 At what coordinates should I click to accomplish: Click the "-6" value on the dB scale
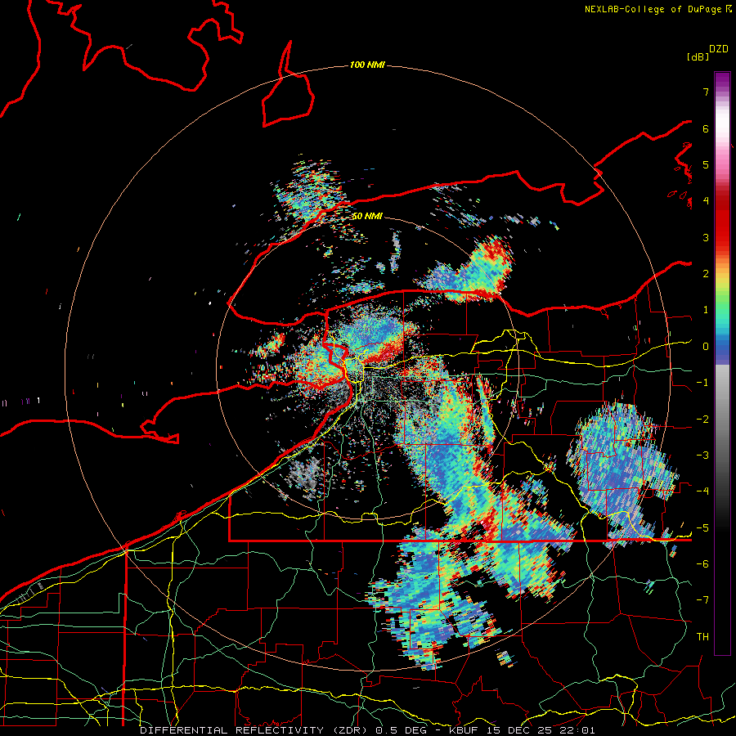click(702, 564)
